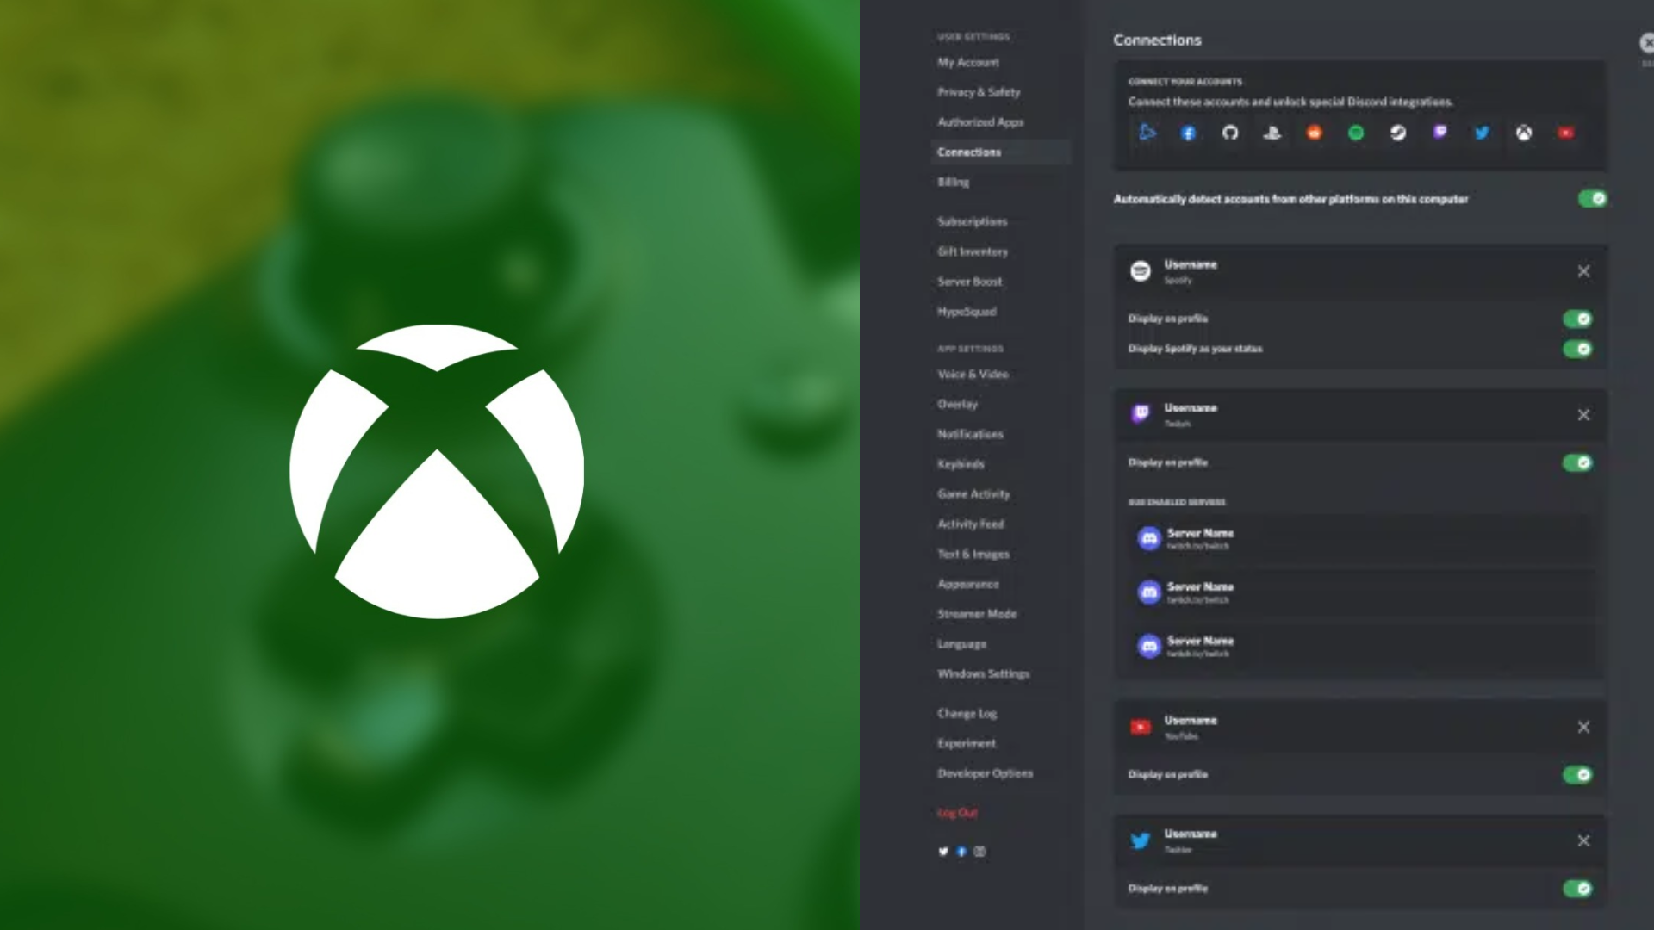This screenshot has width=1654, height=930.
Task: Open Keybinds settings
Action: coord(961,464)
